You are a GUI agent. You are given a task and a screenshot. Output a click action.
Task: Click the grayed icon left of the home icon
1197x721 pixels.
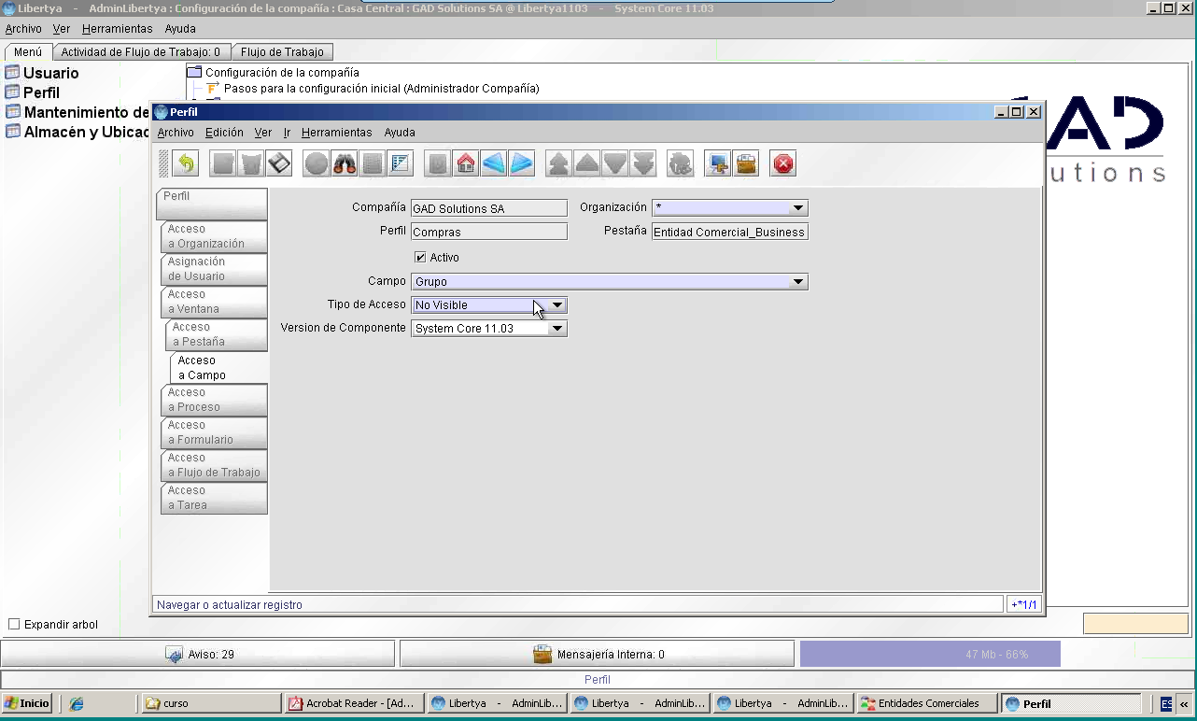[438, 164]
